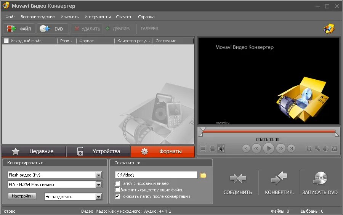Click the Movavi box logo icon in toolbar

coord(329,29)
